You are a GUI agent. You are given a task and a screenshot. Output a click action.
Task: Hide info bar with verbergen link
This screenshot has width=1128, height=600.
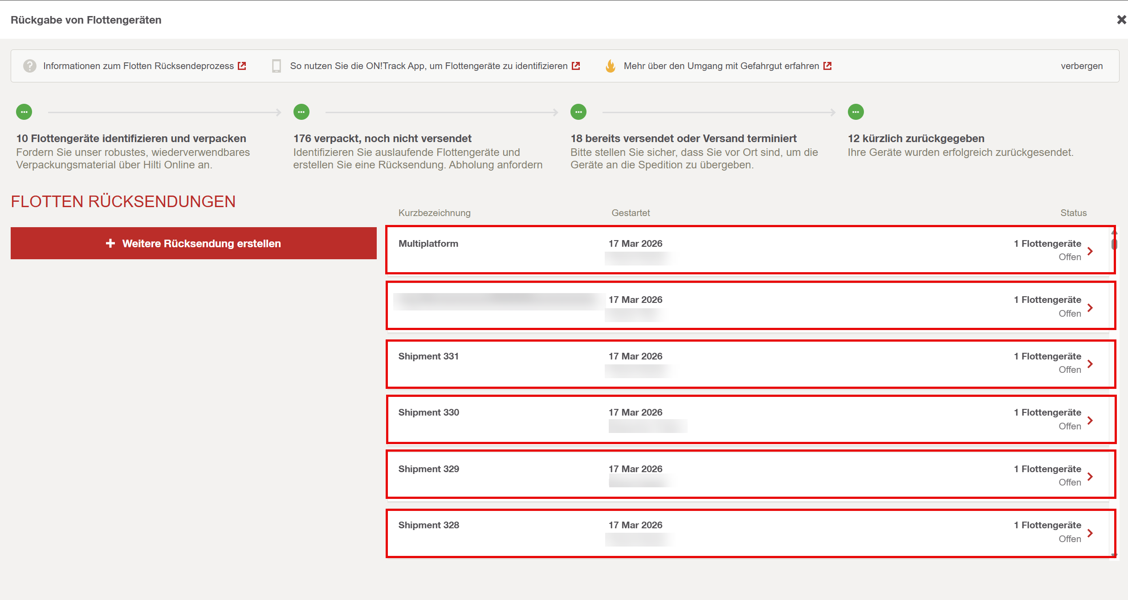point(1082,66)
